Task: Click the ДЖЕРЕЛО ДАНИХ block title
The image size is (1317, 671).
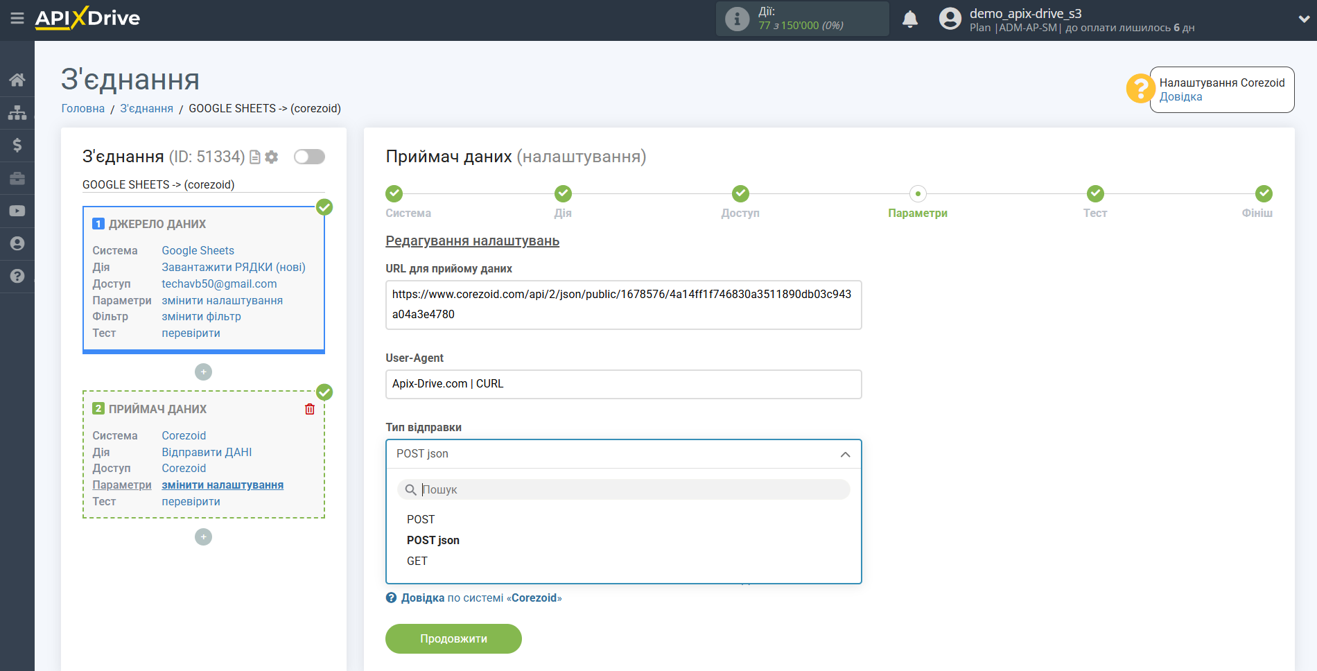Action: [x=157, y=224]
